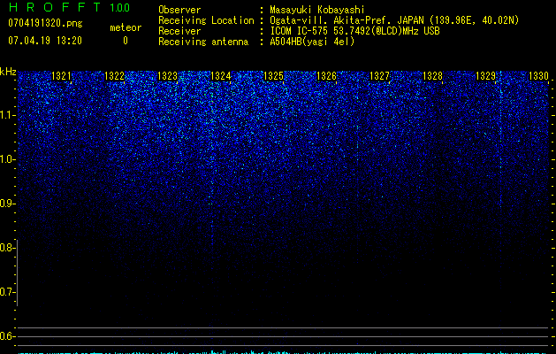The width and height of the screenshot is (556, 354).
Task: Click the Receiving Location label
Action: (206, 20)
